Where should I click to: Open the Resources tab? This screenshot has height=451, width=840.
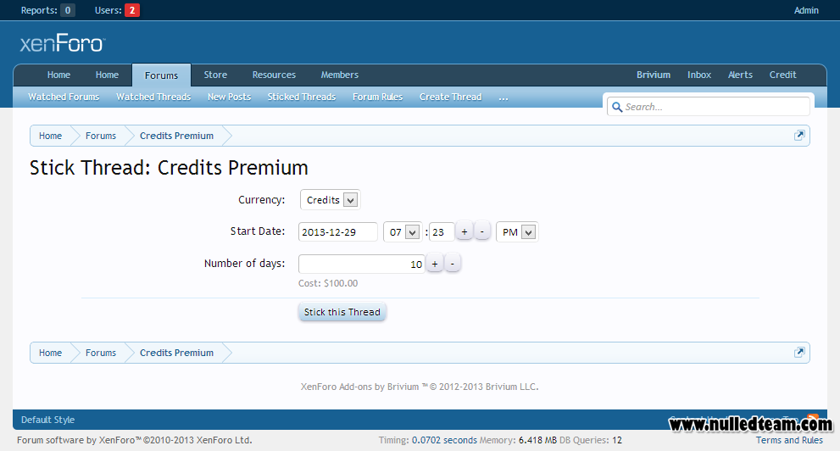[274, 75]
